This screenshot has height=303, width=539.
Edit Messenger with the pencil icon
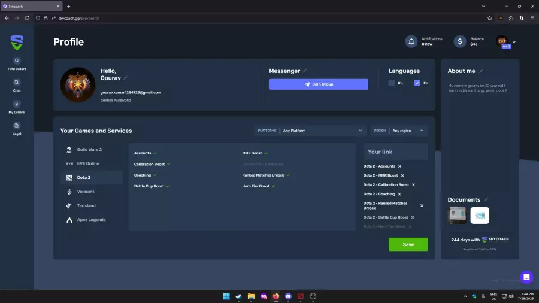pos(305,71)
